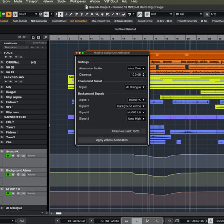Click Control Room Not Connected status

tap(78, 21)
